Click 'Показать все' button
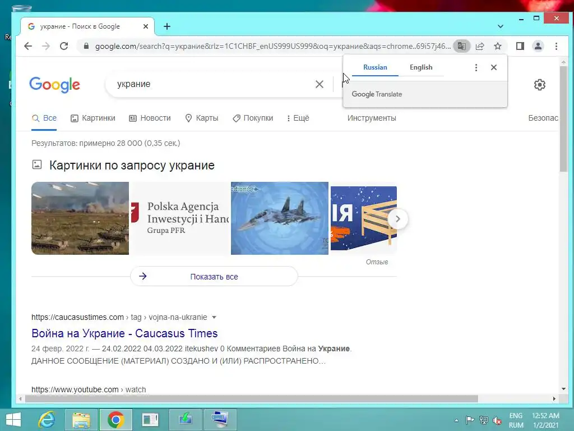Image resolution: width=574 pixels, height=431 pixels. (214, 276)
